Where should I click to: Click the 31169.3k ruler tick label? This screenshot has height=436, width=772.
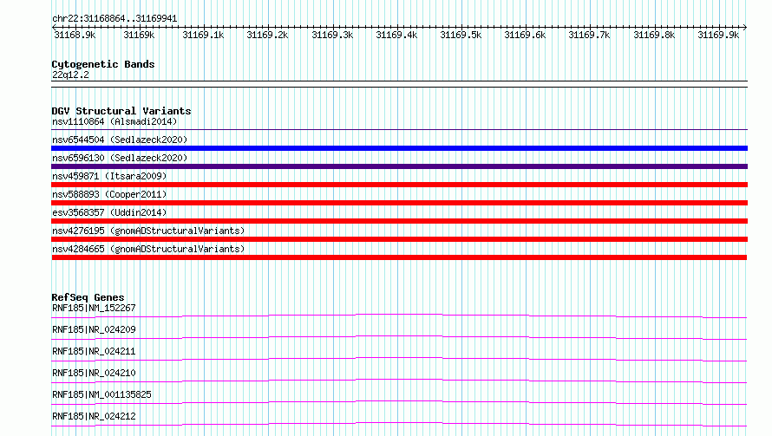tap(332, 35)
